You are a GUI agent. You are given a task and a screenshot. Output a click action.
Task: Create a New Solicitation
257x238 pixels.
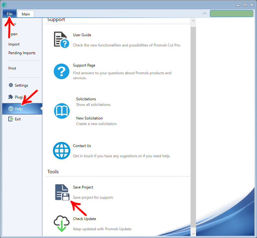(89, 118)
